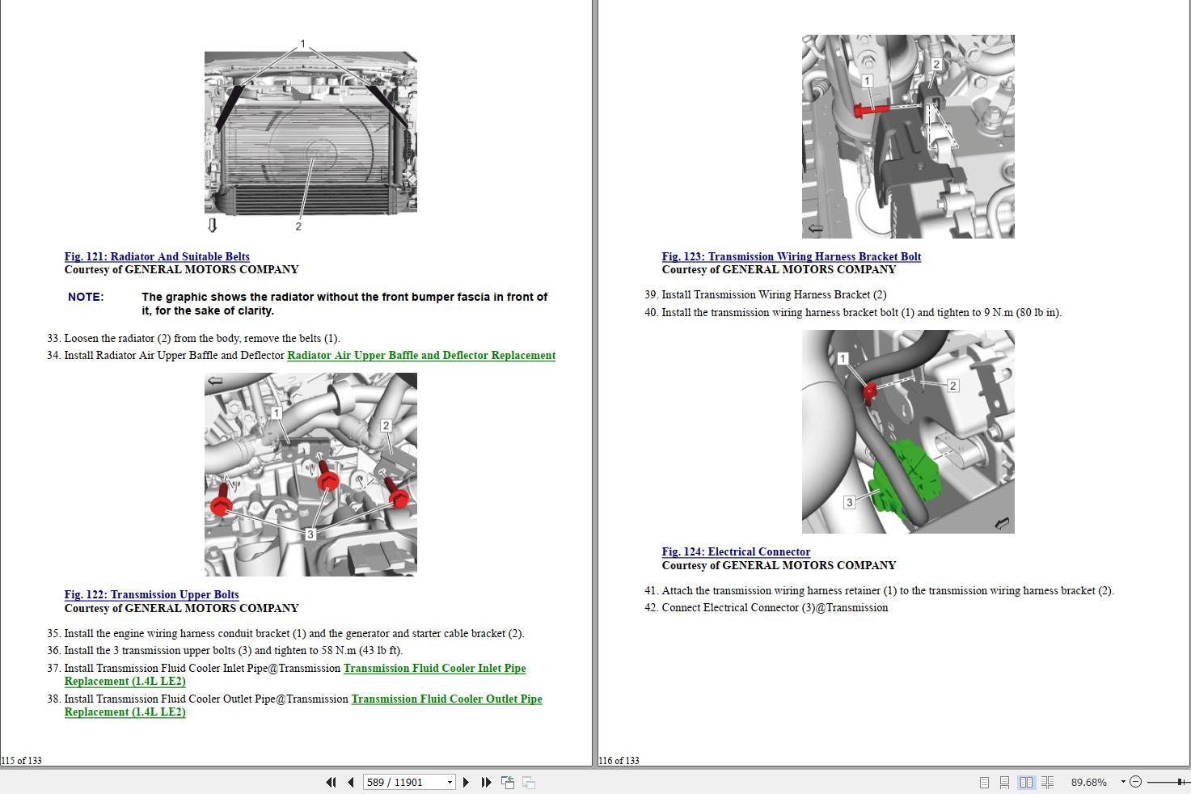Viewport: 1191px width, 794px height.
Task: Toggle continuous facing page layout
Action: click(x=1047, y=782)
